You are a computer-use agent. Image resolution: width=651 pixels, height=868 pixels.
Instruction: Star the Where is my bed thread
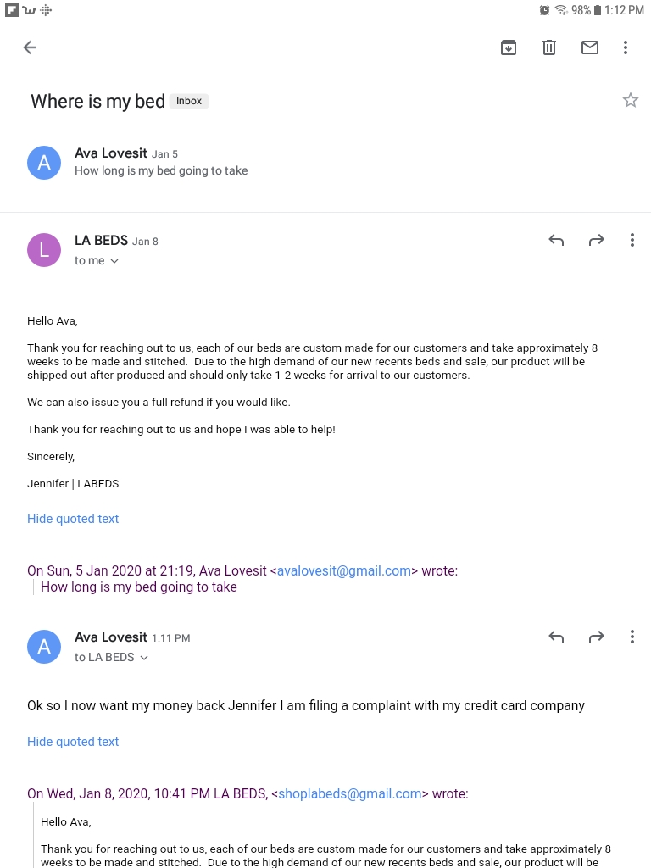tap(631, 100)
